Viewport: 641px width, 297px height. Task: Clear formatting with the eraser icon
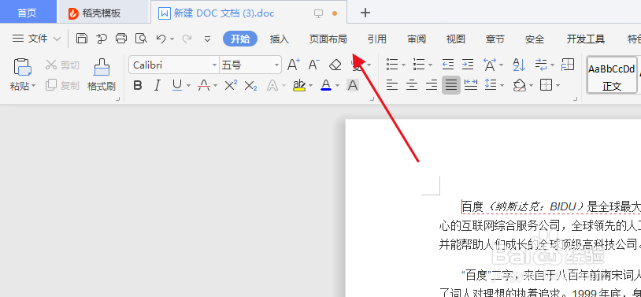335,65
